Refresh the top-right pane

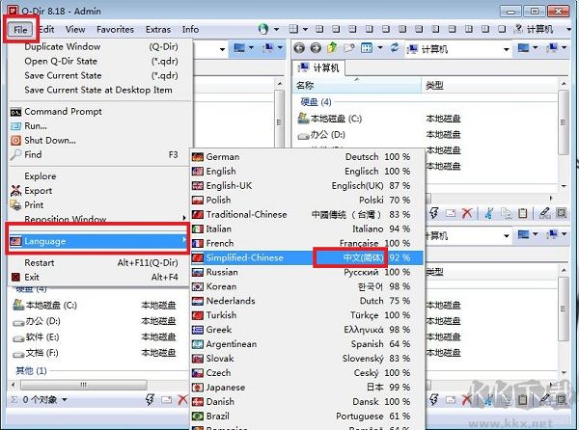pyautogui.click(x=395, y=47)
